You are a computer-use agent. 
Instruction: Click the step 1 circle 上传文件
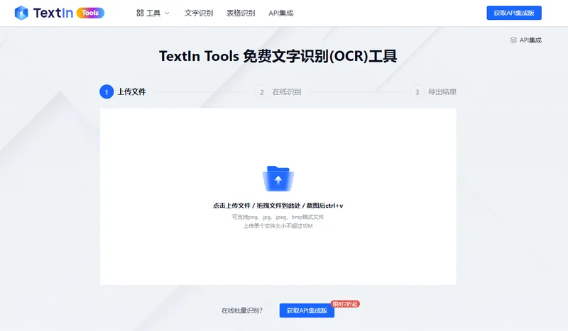(x=106, y=92)
